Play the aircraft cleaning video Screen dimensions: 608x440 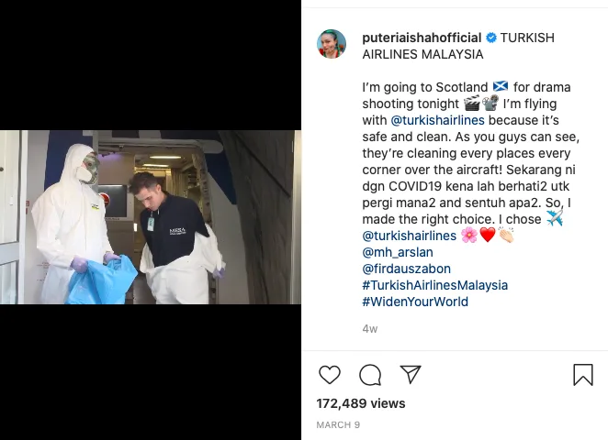pyautogui.click(x=151, y=217)
